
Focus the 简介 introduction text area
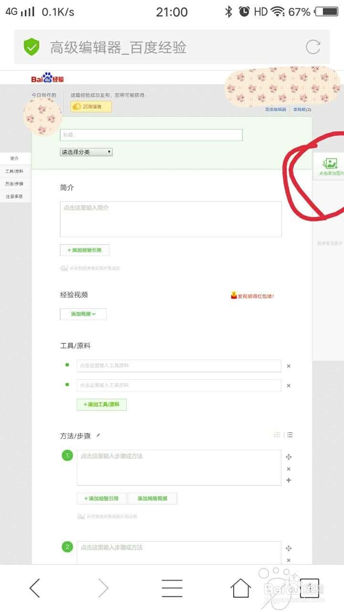click(x=171, y=219)
